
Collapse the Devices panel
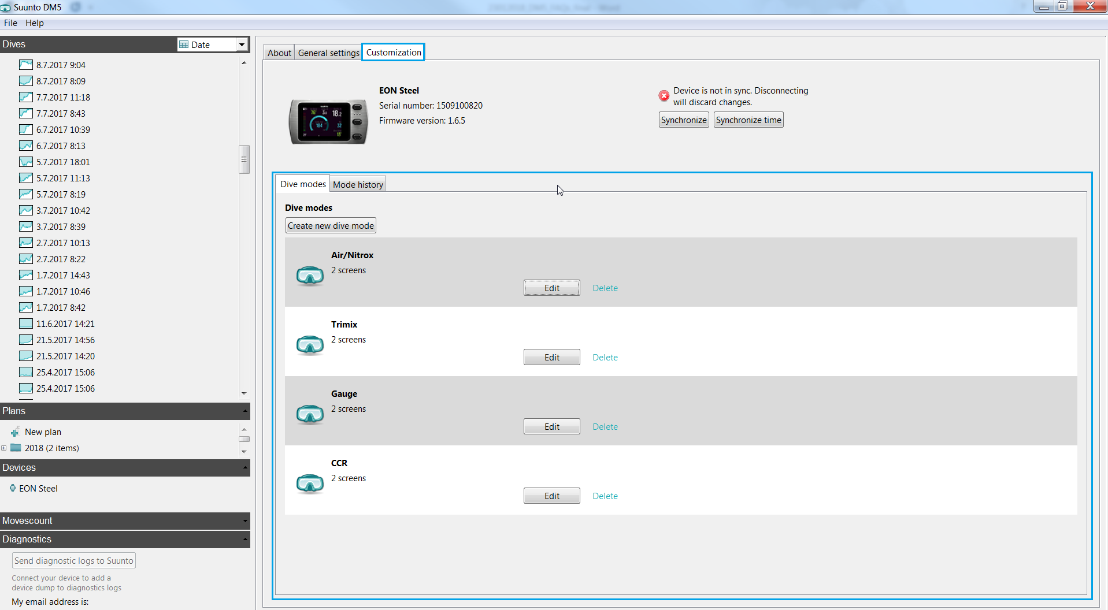[x=245, y=468]
